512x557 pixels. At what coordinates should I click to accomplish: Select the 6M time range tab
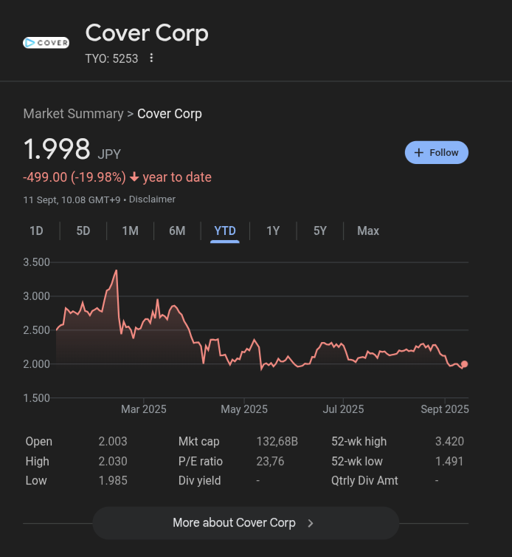click(x=177, y=231)
